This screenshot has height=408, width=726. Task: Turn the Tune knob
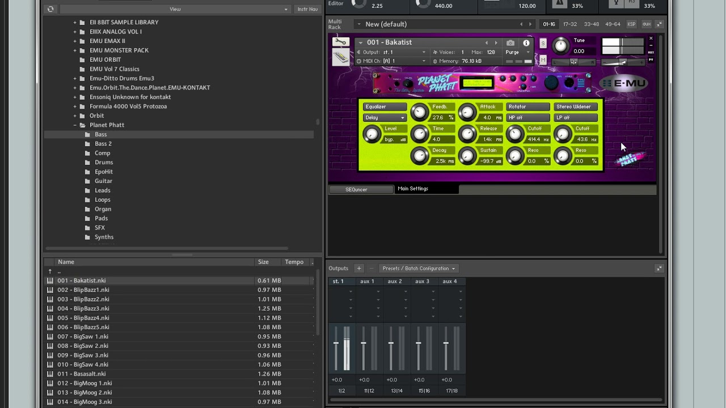pyautogui.click(x=560, y=46)
